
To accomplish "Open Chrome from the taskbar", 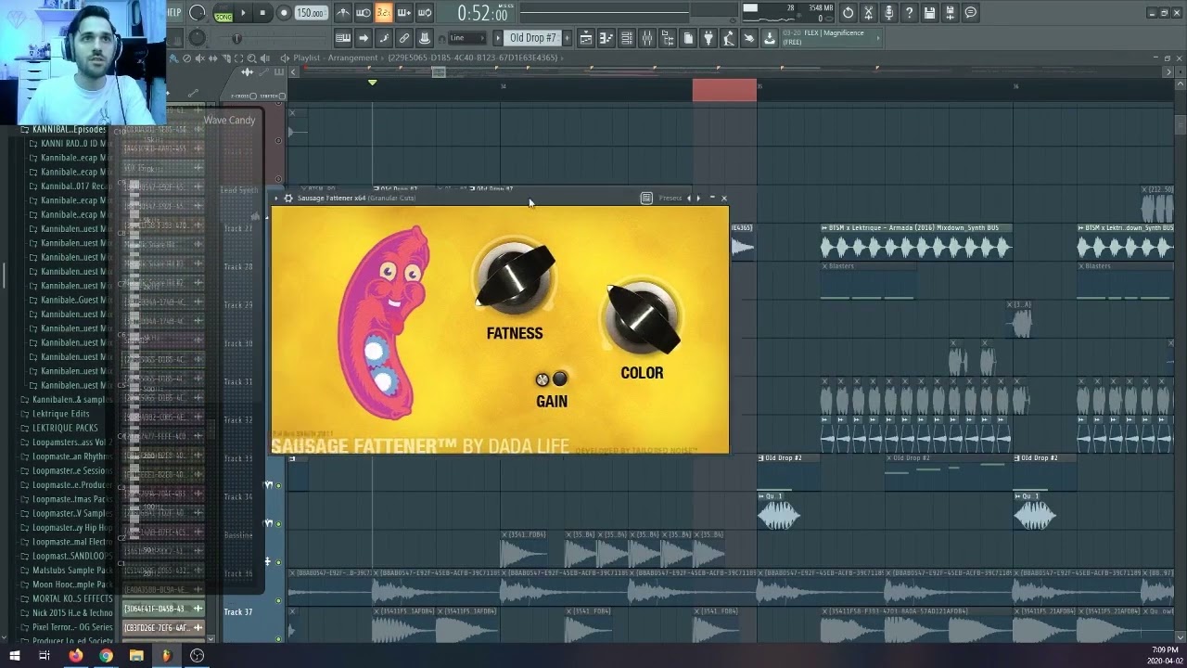I will click(x=106, y=655).
